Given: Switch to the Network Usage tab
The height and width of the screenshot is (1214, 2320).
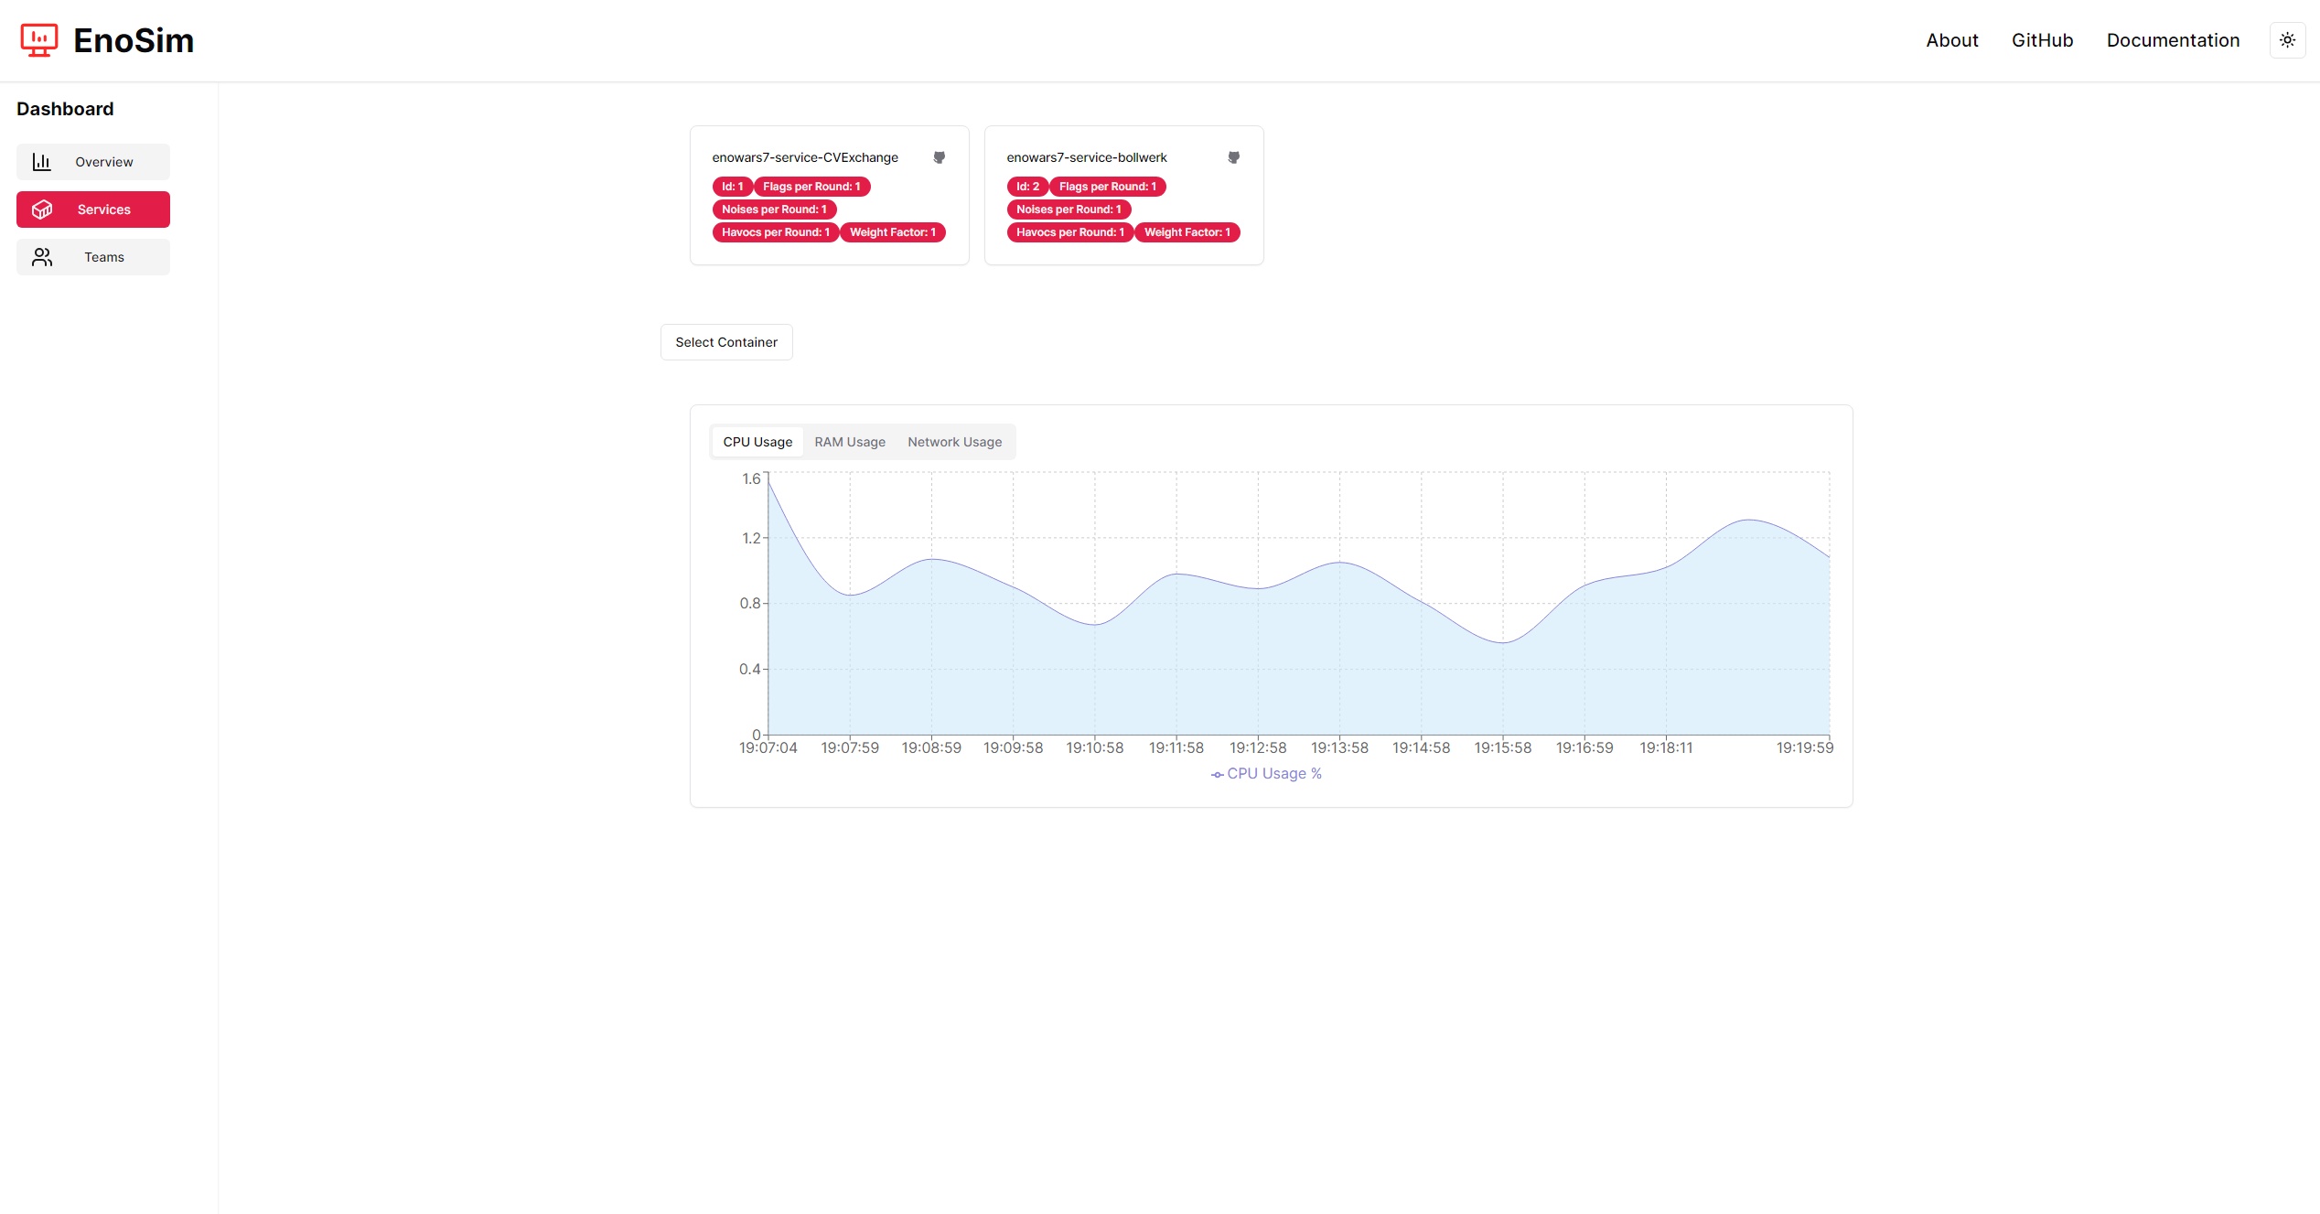Looking at the screenshot, I should (x=954, y=442).
